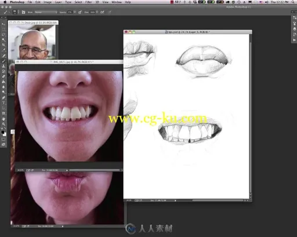The height and width of the screenshot is (237, 297).
Task: Click the IMG_0821.jpg window title bar
Action: click(69, 62)
